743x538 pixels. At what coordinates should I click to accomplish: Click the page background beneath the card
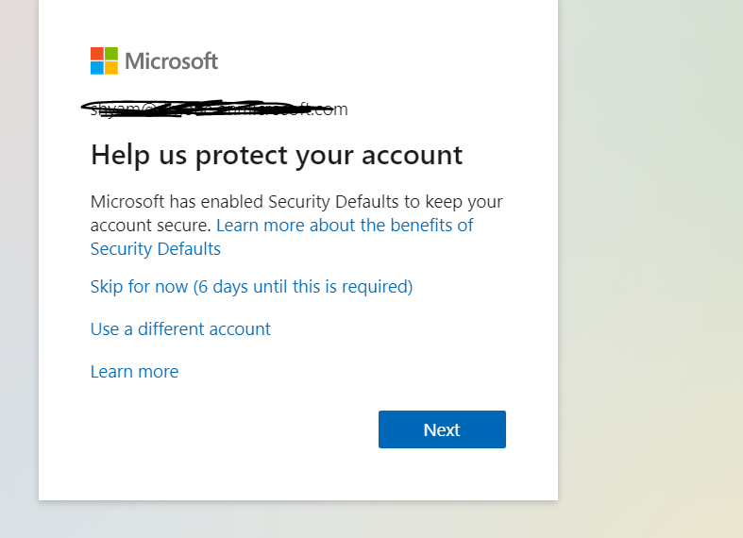[298, 520]
